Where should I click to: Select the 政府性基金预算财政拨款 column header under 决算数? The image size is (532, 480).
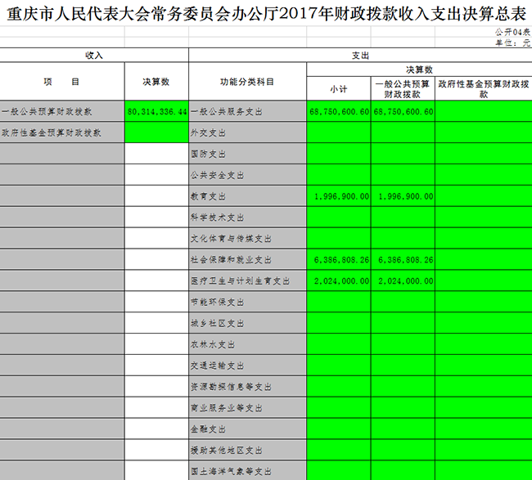[483, 89]
